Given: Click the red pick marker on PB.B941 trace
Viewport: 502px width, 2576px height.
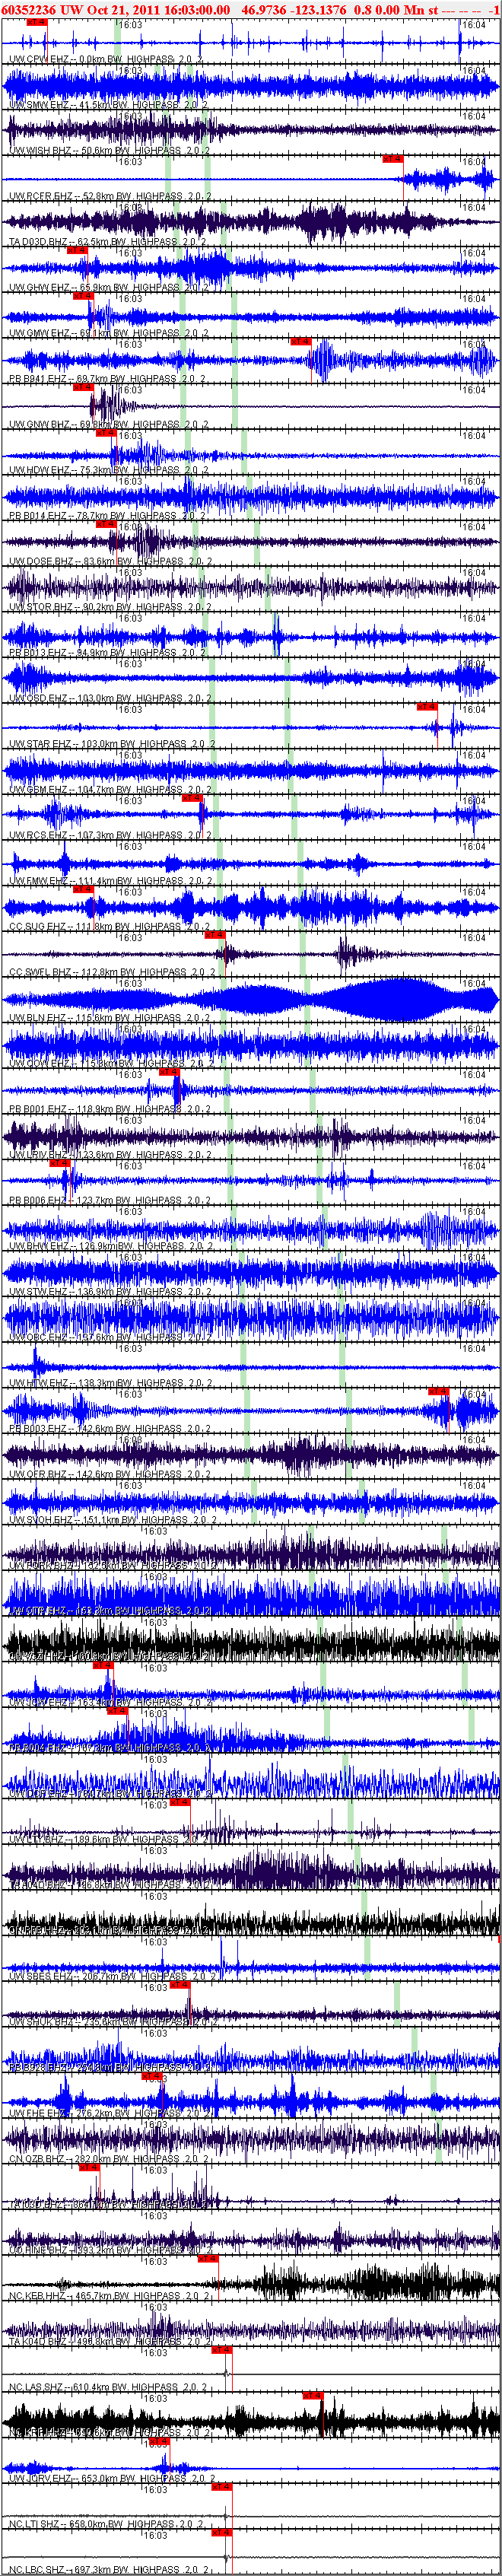Looking at the screenshot, I should 300,342.
